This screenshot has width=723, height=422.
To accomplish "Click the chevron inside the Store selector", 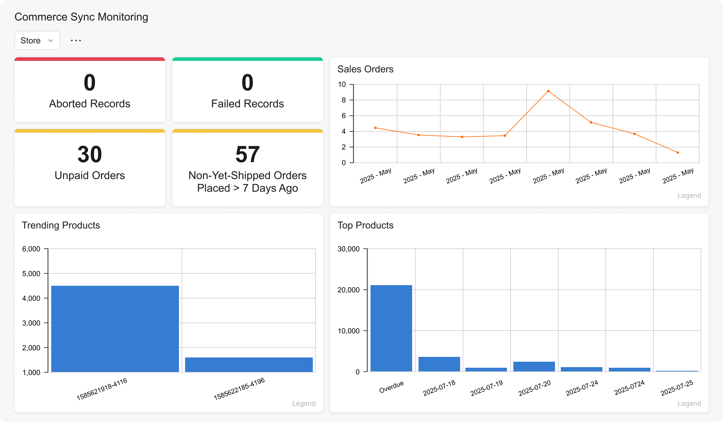I will 50,40.
